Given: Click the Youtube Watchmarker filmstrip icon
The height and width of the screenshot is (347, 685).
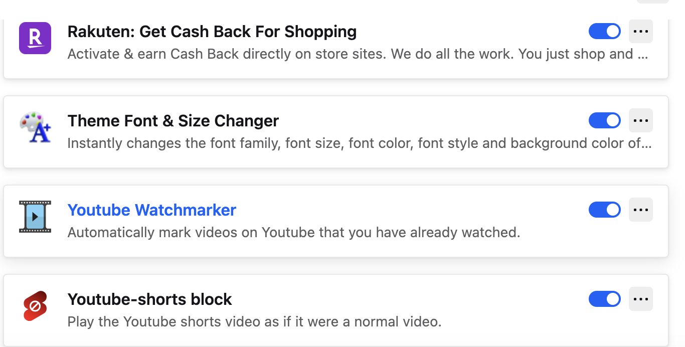Looking at the screenshot, I should coord(35,217).
